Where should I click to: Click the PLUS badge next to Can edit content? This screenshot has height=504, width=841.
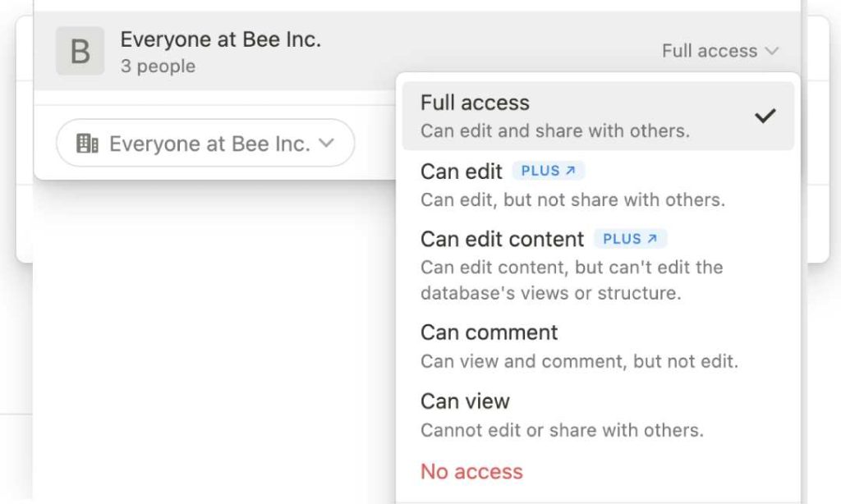click(630, 238)
